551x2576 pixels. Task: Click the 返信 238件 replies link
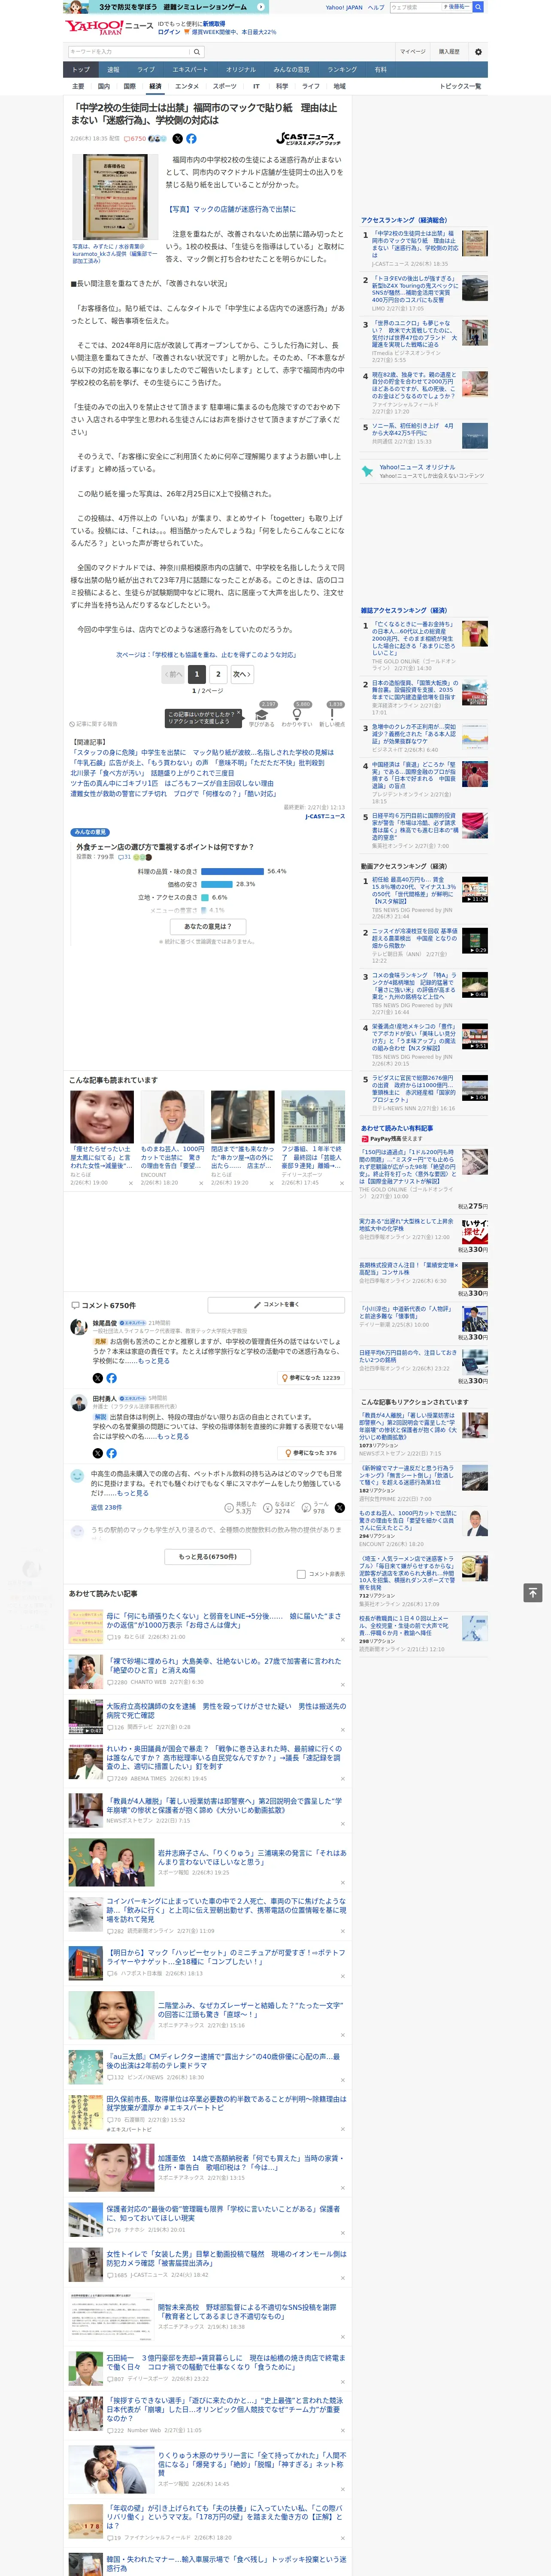coord(106,1507)
